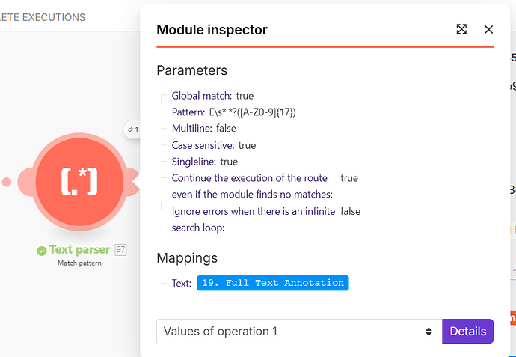This screenshot has width=516, height=357.
Task: Open the operation count bubble above module
Action: 132,129
